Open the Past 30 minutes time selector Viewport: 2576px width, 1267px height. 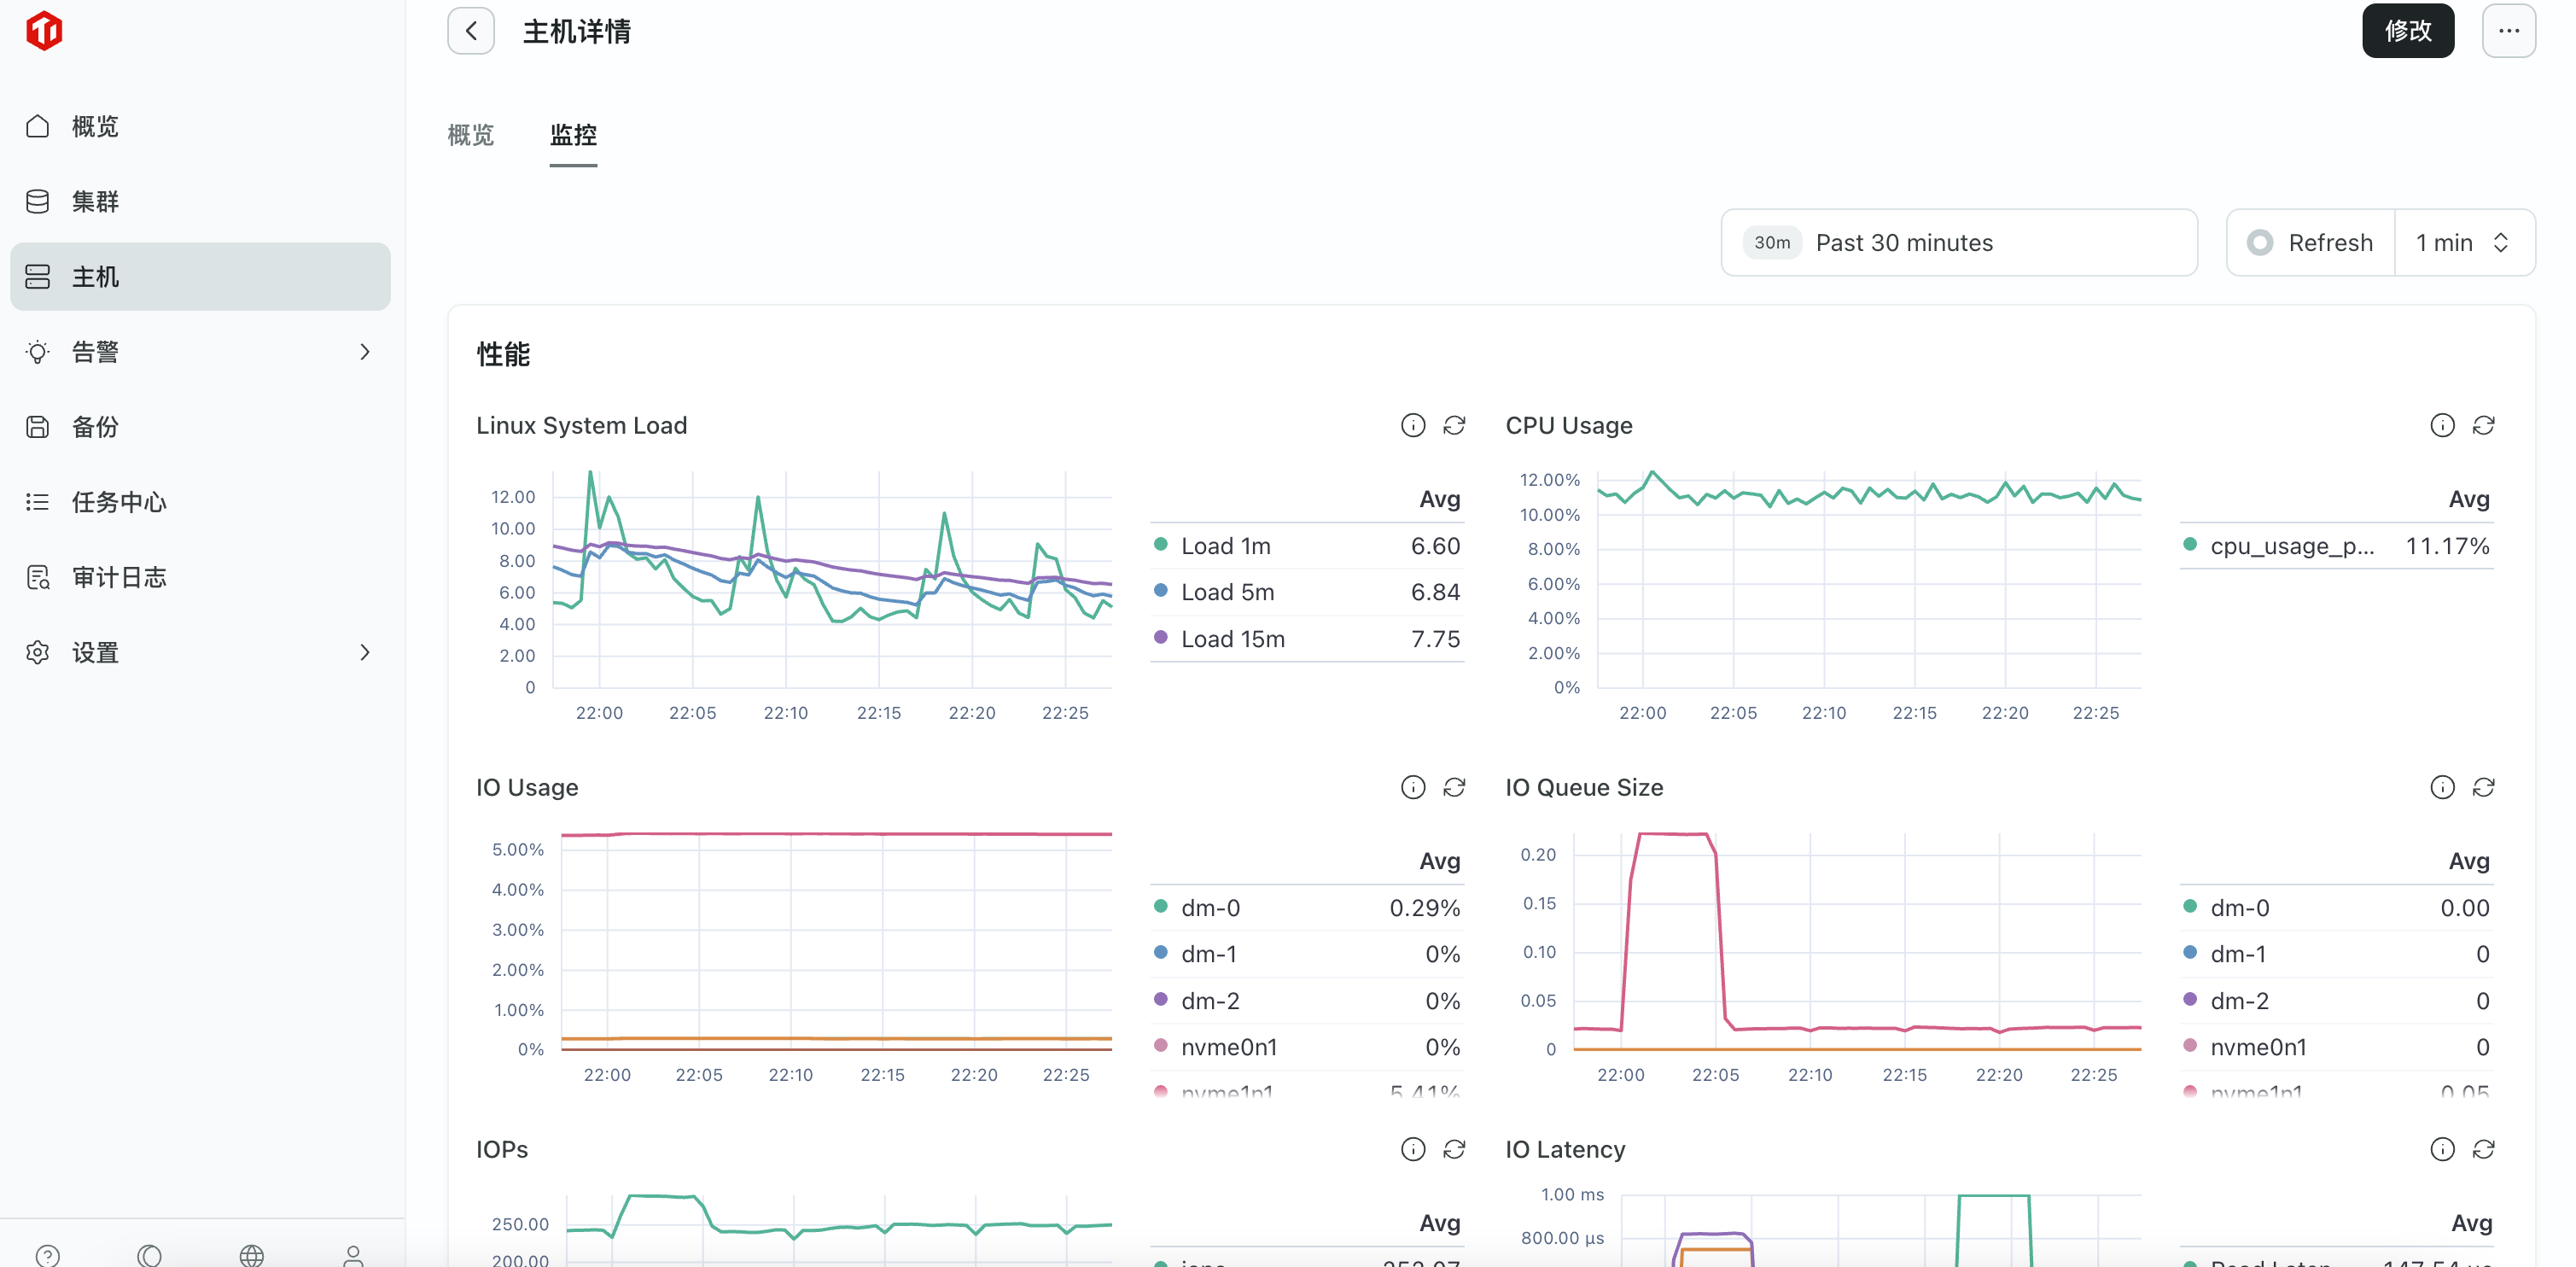[1958, 242]
